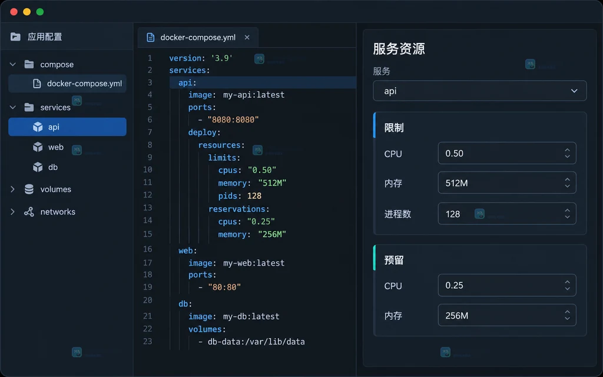Select the web service in the tree

pyautogui.click(x=67, y=147)
